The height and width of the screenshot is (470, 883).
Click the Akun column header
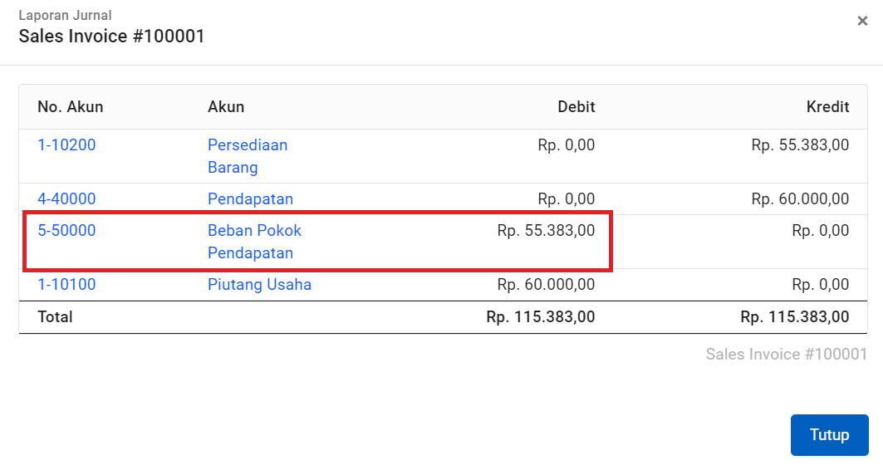[x=226, y=107]
